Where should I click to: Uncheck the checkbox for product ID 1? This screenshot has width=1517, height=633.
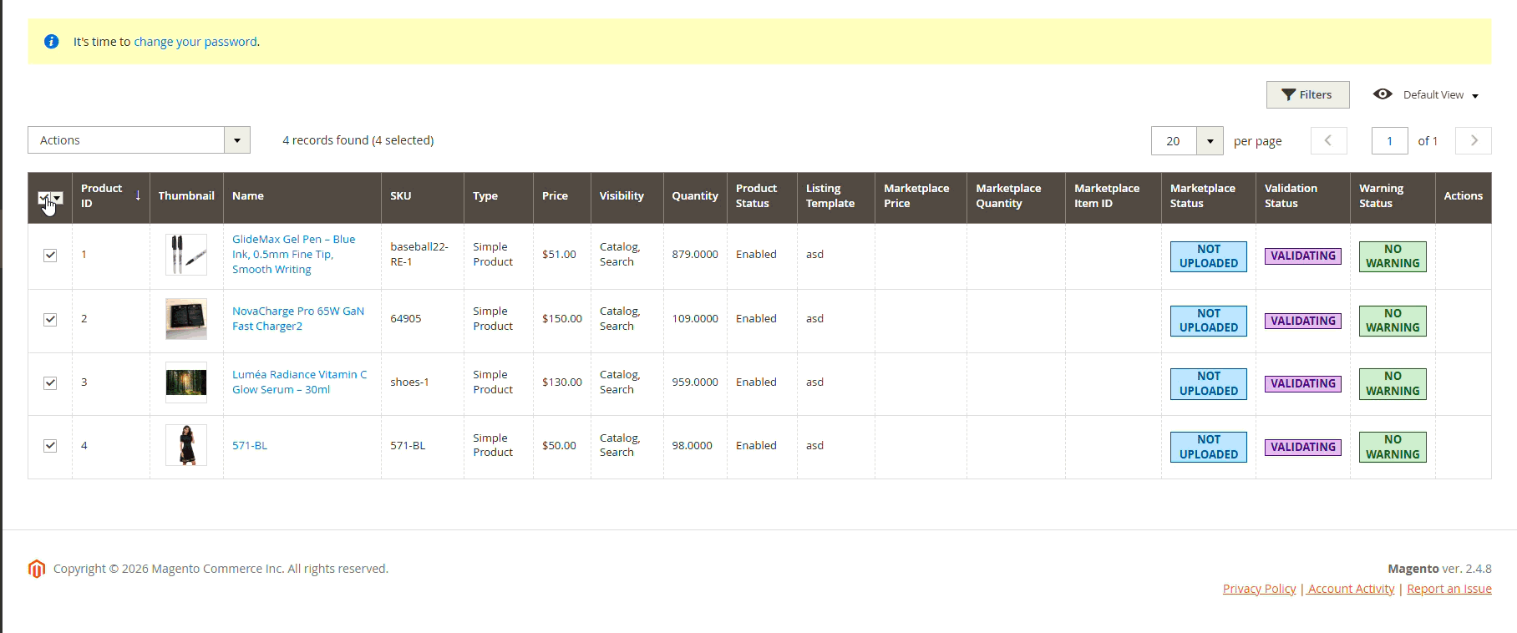50,255
